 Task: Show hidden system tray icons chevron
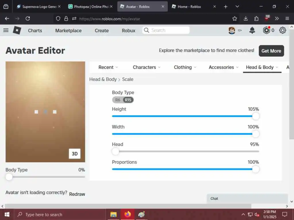tap(243, 214)
